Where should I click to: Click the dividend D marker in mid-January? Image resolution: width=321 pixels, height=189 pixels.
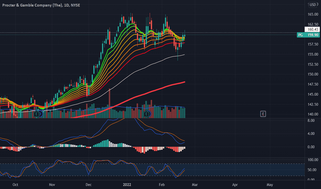click(x=149, y=114)
